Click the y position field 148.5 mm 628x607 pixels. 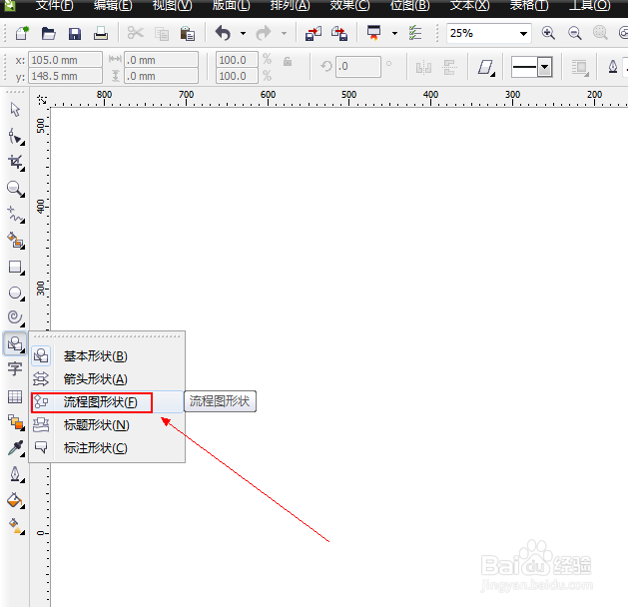tap(65, 76)
